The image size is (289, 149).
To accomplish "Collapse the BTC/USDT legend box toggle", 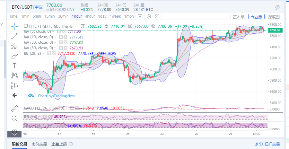I will [26, 26].
